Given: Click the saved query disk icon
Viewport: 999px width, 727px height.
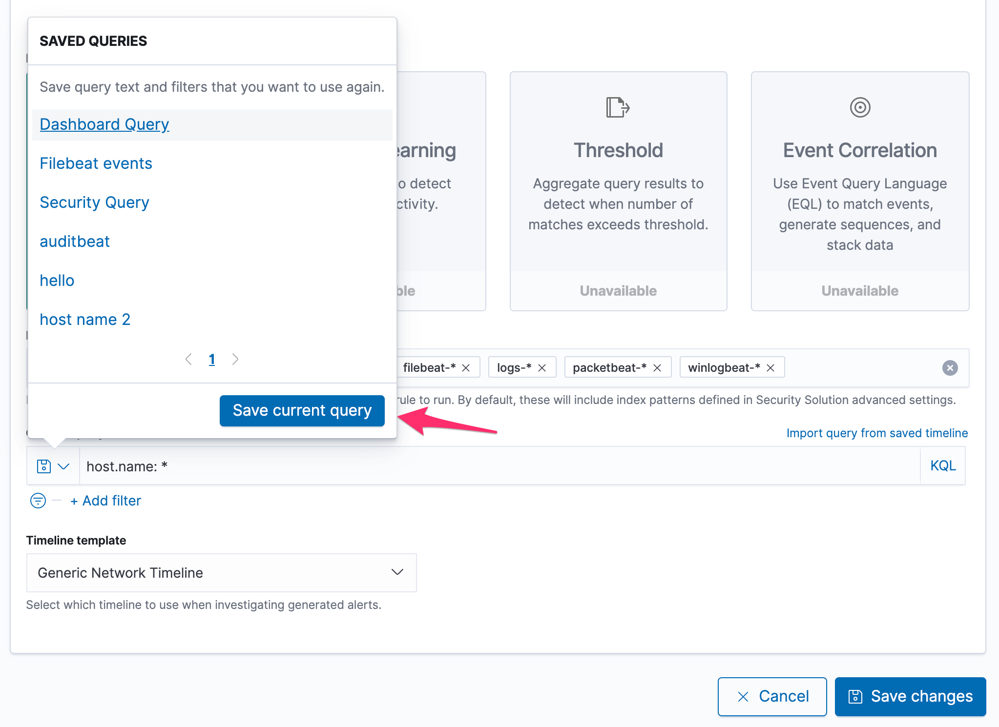Looking at the screenshot, I should (x=44, y=466).
